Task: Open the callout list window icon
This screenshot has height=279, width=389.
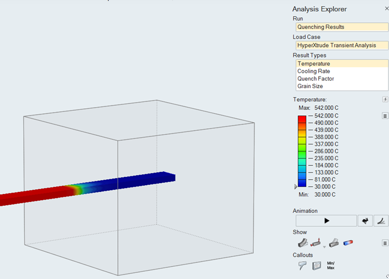Action: tap(317, 265)
